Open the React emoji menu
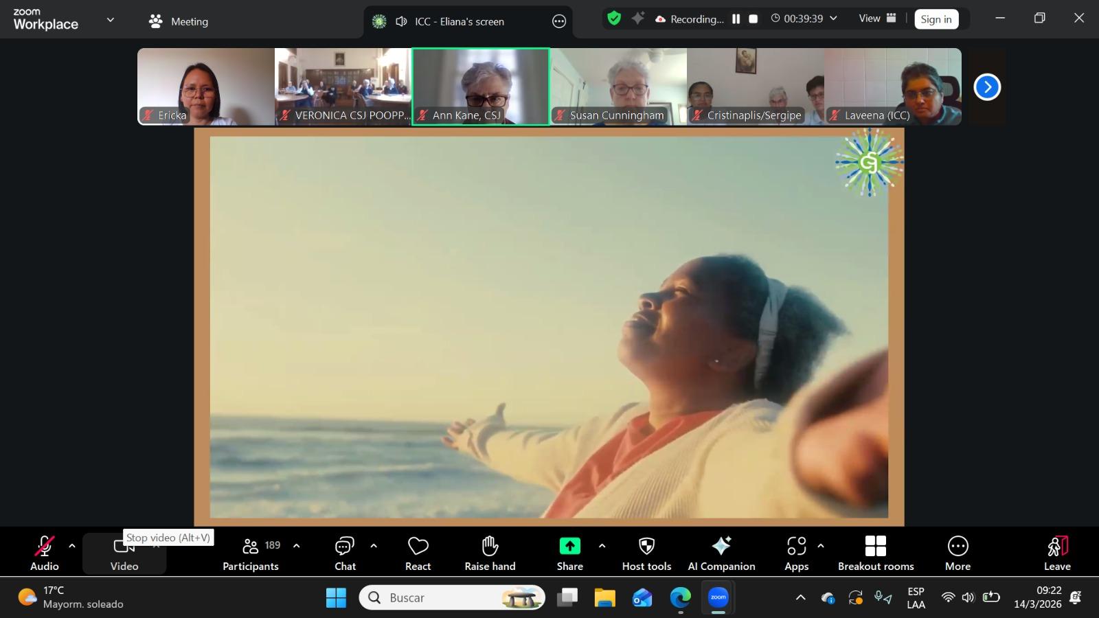The width and height of the screenshot is (1099, 618). click(418, 553)
